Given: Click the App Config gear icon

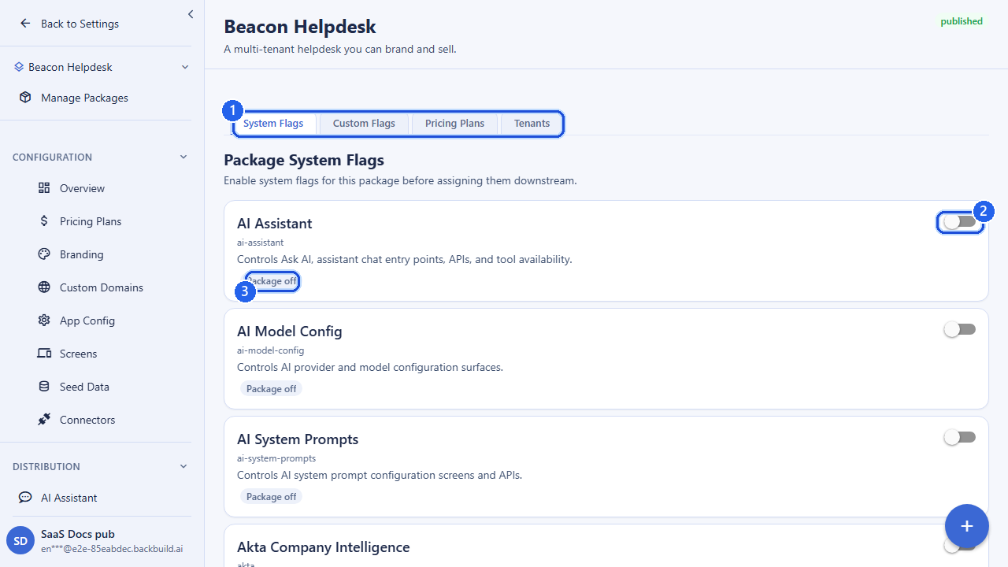Looking at the screenshot, I should click(44, 321).
